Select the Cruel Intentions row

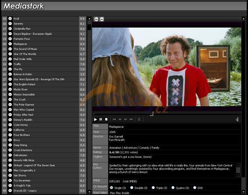[46, 150]
